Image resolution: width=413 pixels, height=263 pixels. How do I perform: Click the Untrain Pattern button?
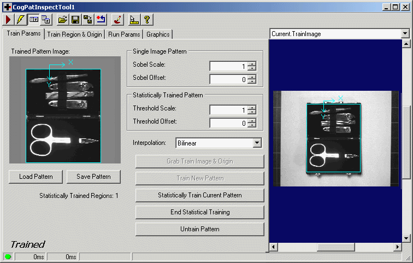click(199, 229)
